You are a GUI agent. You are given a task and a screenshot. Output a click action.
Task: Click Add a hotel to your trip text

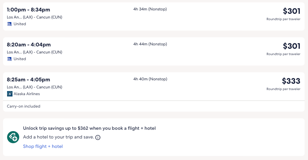pyautogui.click(x=58, y=137)
